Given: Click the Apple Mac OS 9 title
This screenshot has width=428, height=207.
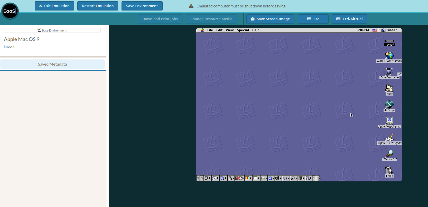Looking at the screenshot, I should point(22,39).
